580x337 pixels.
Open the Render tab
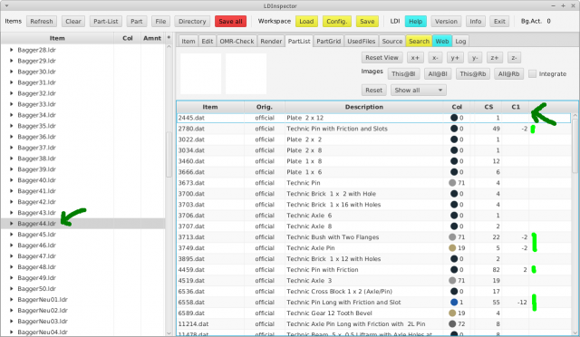click(x=271, y=41)
